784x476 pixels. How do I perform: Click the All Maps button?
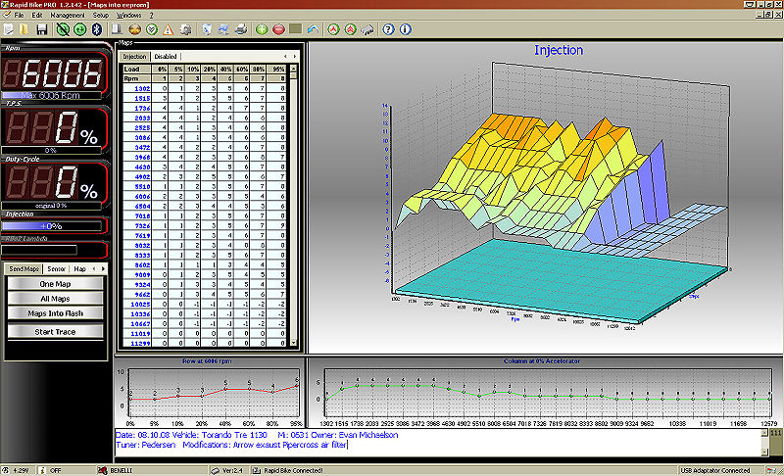click(56, 299)
